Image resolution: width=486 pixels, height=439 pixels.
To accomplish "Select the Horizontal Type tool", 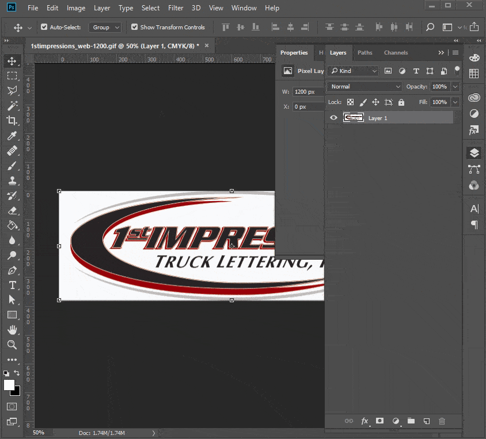I will pyautogui.click(x=12, y=285).
